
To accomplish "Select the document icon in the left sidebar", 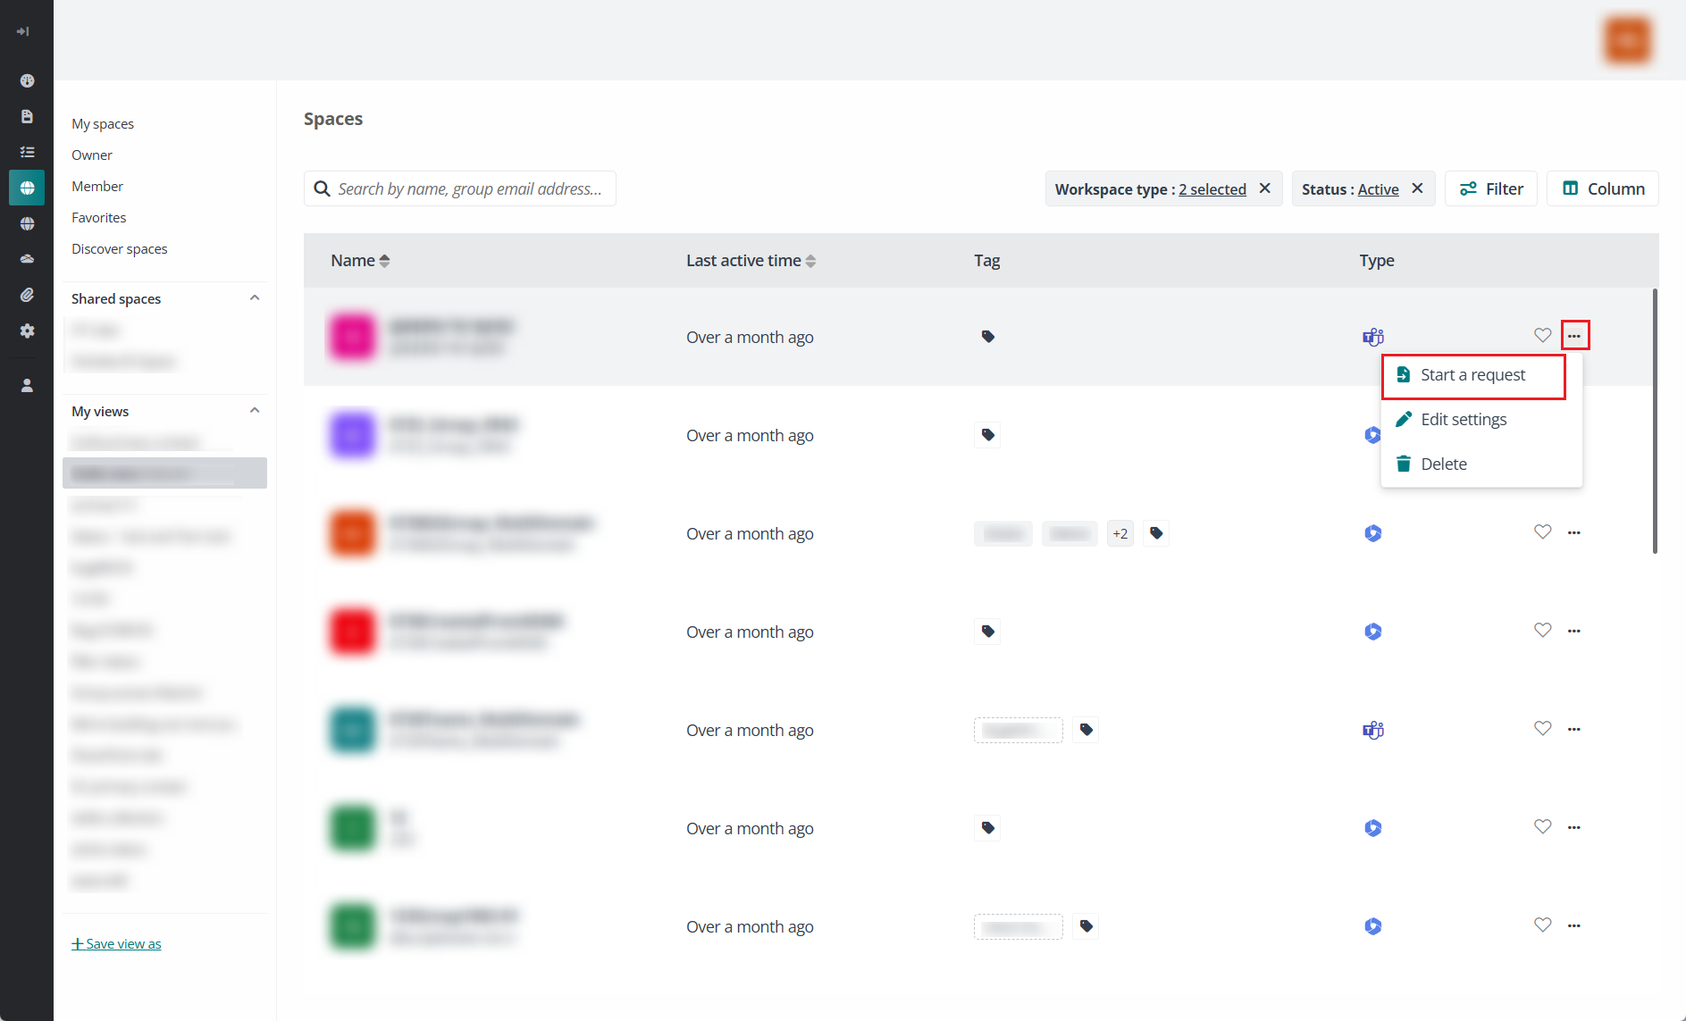I will click(x=27, y=116).
